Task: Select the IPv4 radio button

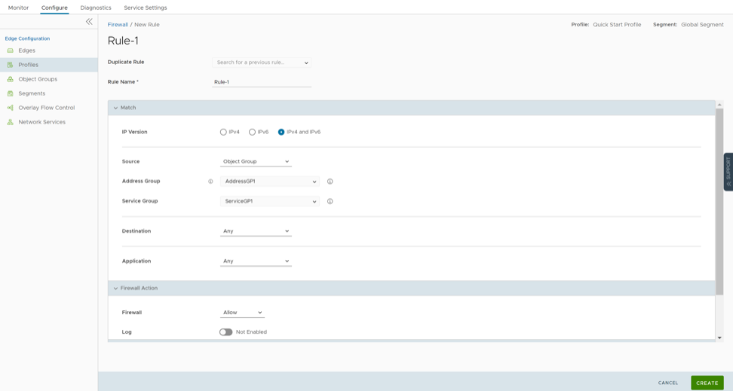Action: tap(223, 132)
